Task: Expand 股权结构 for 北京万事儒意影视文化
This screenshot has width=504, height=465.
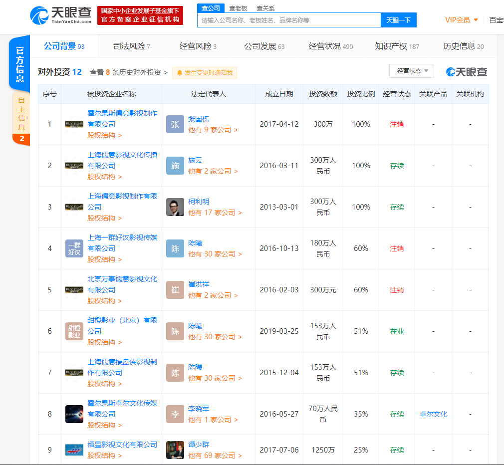Action: click(x=104, y=301)
